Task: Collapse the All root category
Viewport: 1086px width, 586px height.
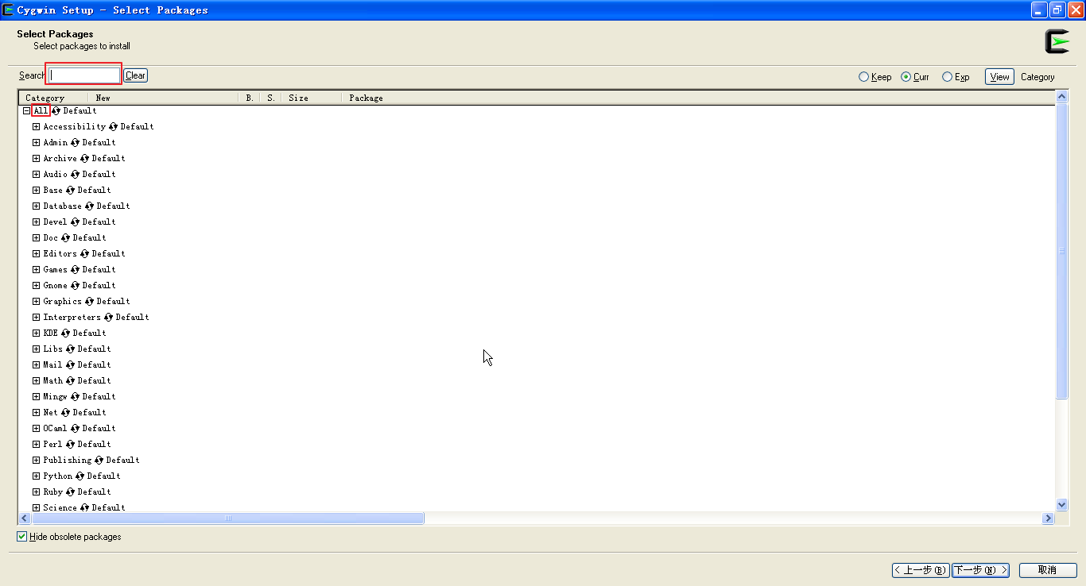Action: click(26, 111)
